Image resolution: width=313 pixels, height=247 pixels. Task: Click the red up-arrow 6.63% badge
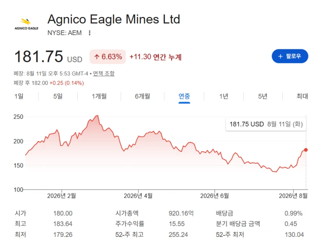tap(108, 57)
